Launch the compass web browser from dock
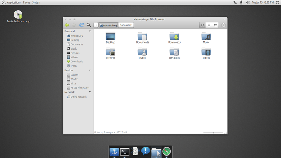This screenshot has width=281, height=158. tap(166, 151)
